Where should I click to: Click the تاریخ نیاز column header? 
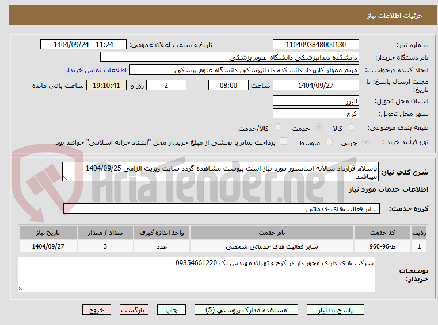[48, 233]
